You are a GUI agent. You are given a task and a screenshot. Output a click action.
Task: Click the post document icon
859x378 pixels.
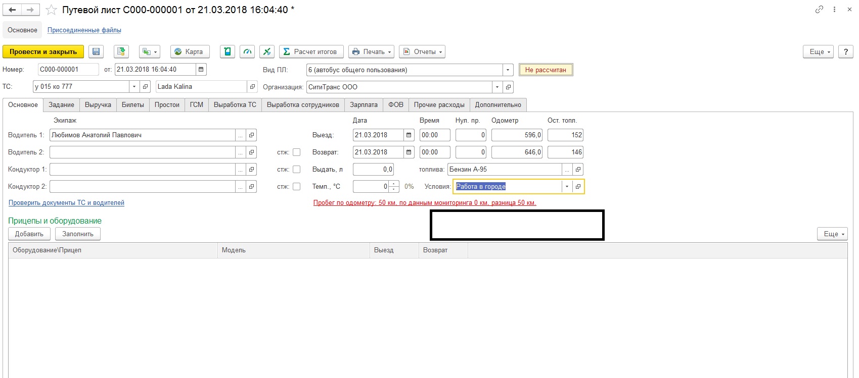(x=121, y=51)
